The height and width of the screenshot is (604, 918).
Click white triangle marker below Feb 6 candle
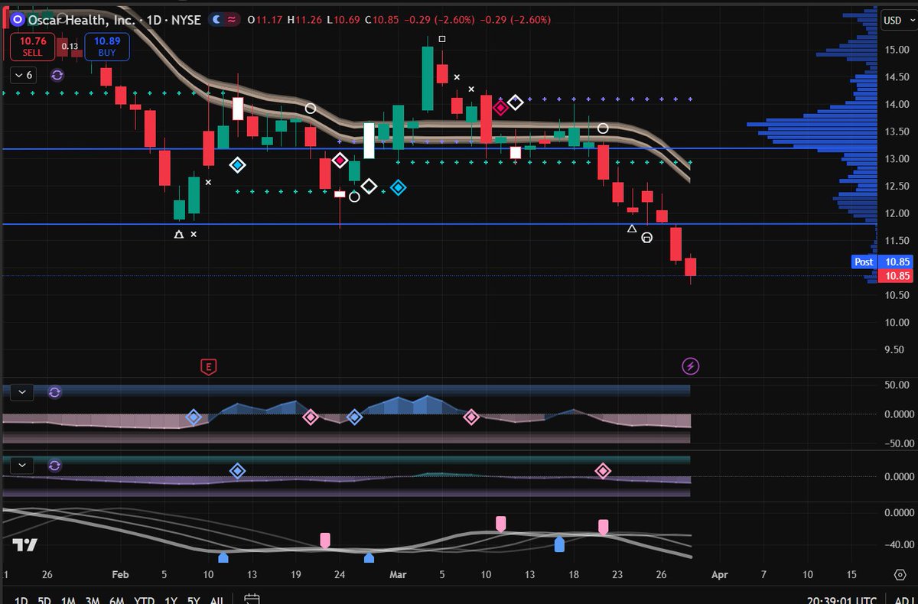click(178, 235)
